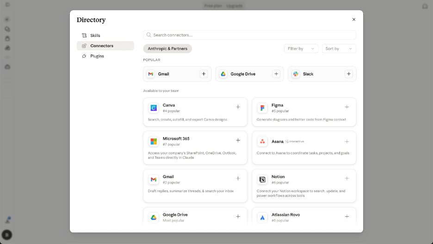Click the Directory dialog title
Image resolution: width=433 pixels, height=244 pixels.
[91, 20]
